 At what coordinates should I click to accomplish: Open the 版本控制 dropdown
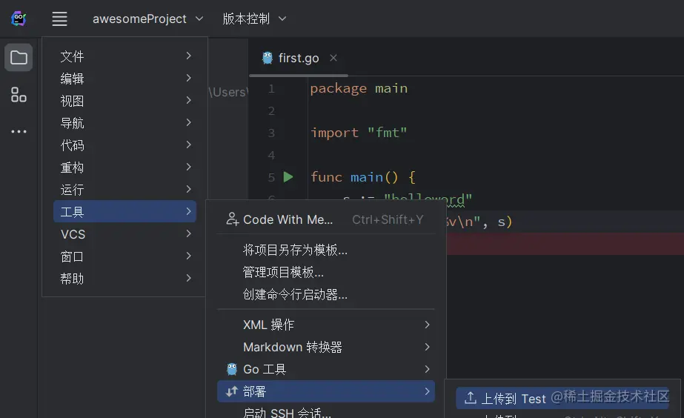(x=254, y=19)
